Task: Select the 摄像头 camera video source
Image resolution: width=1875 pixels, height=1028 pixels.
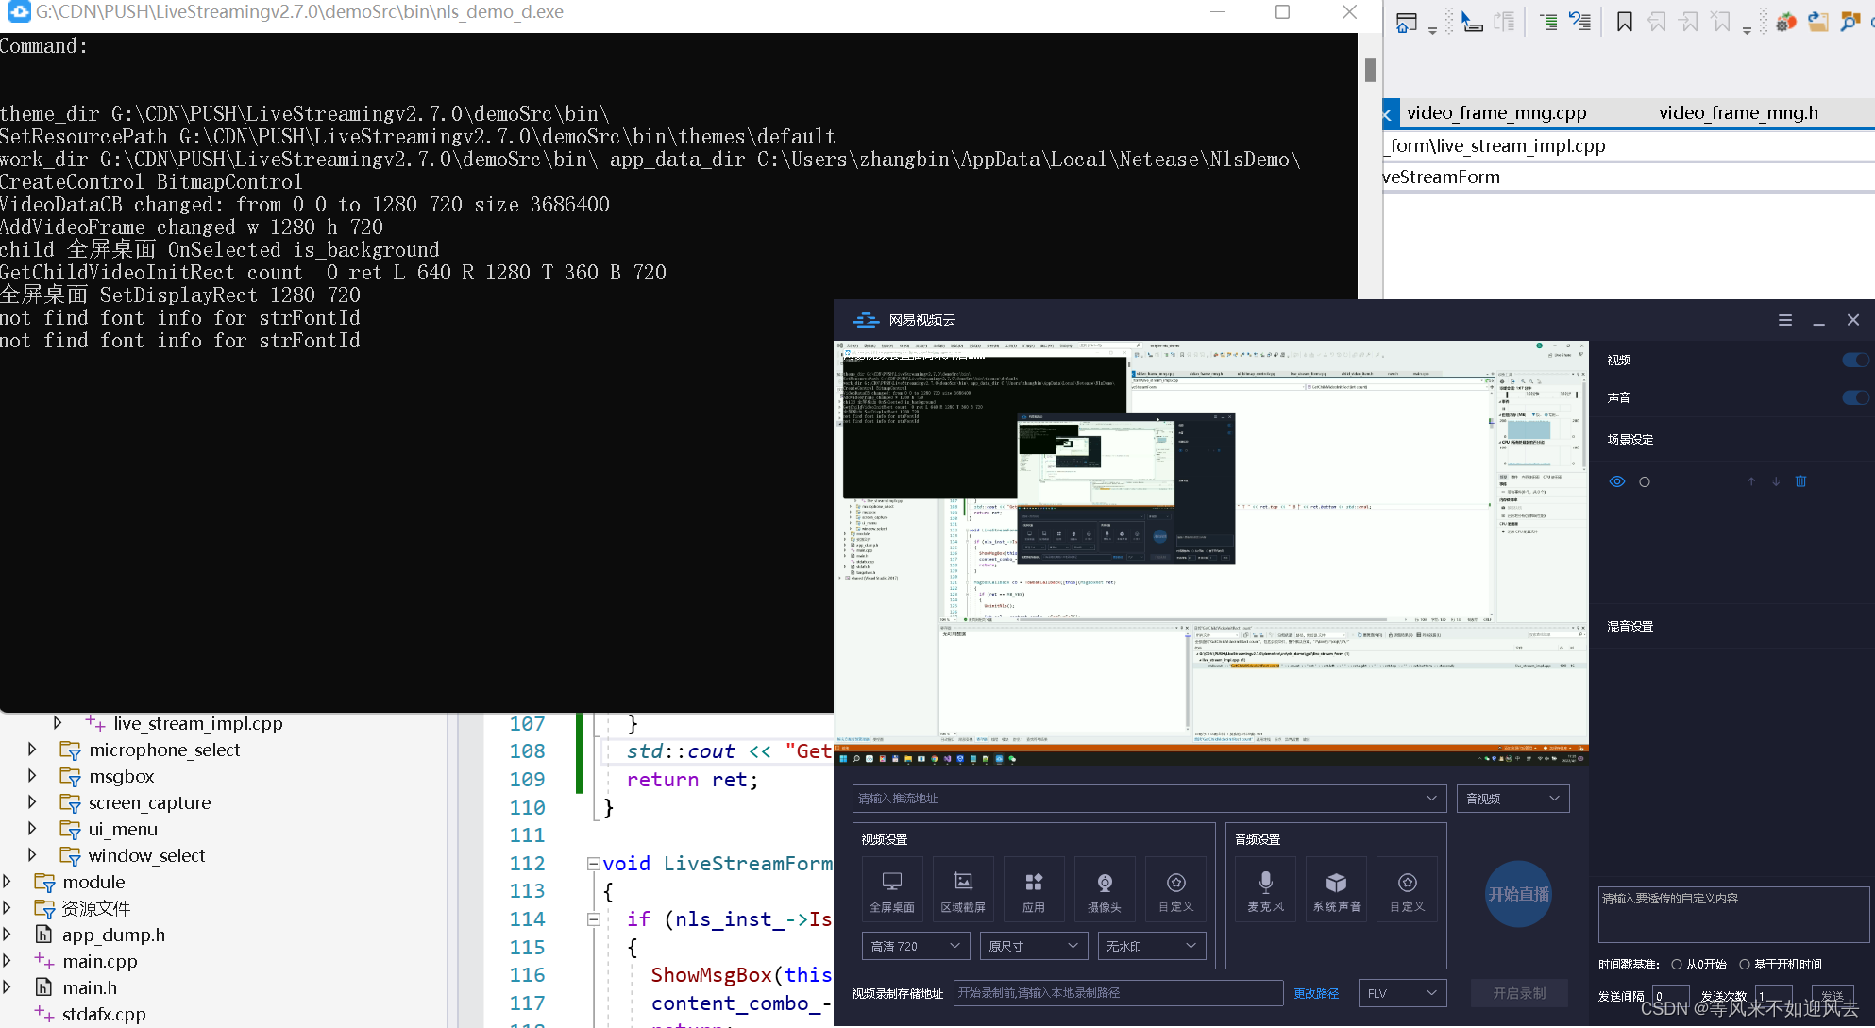Action: 1105,889
